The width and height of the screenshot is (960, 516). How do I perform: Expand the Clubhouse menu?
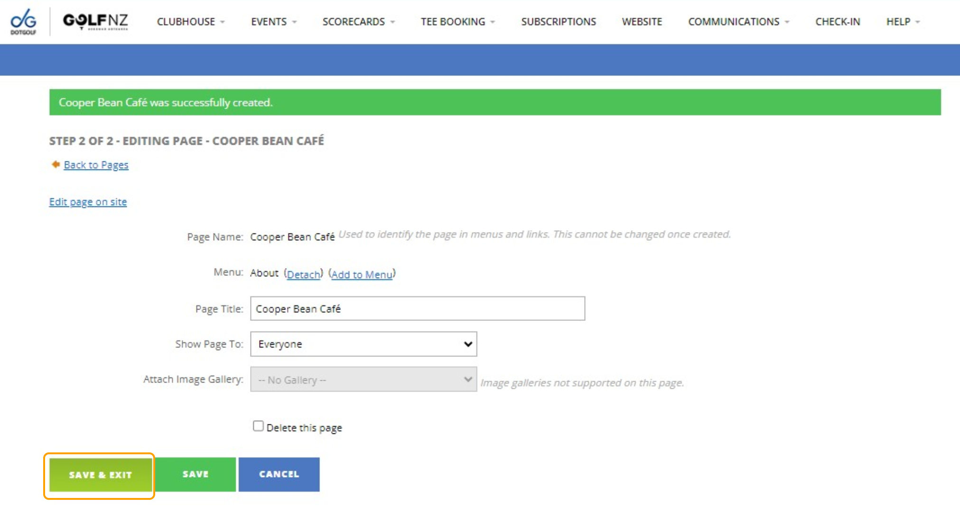pos(191,22)
